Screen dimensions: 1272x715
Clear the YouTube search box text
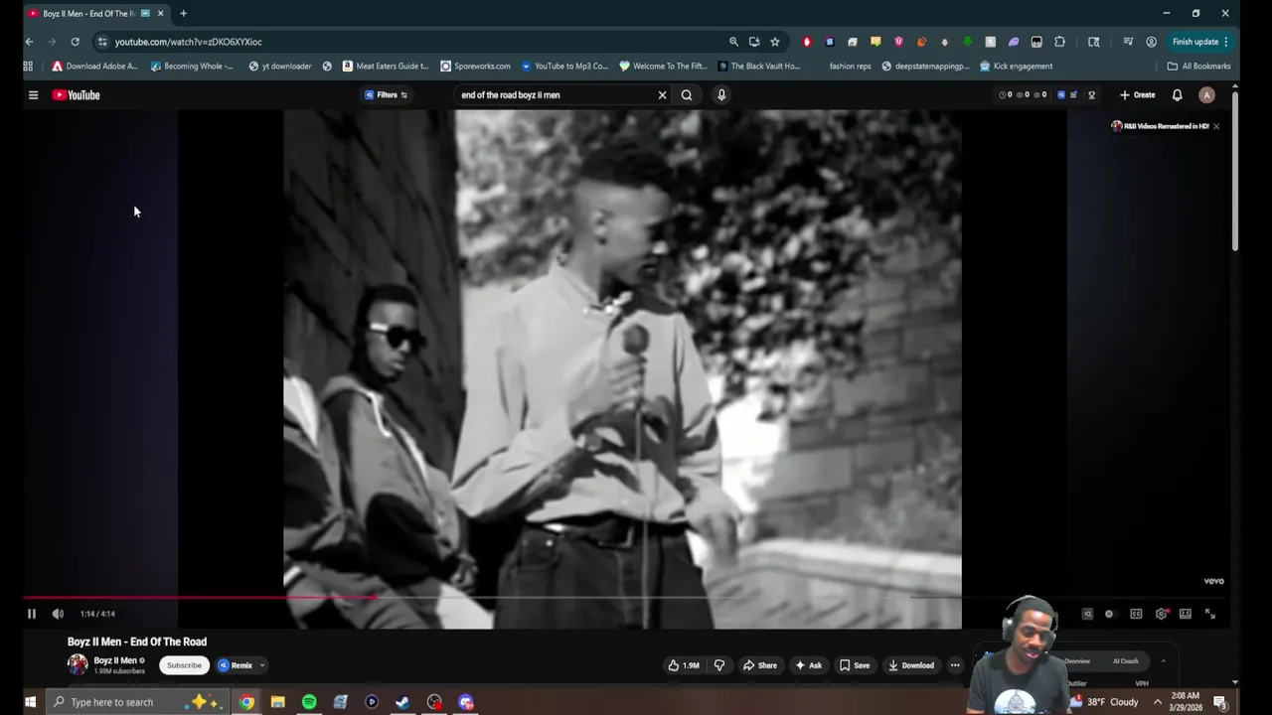tap(662, 95)
